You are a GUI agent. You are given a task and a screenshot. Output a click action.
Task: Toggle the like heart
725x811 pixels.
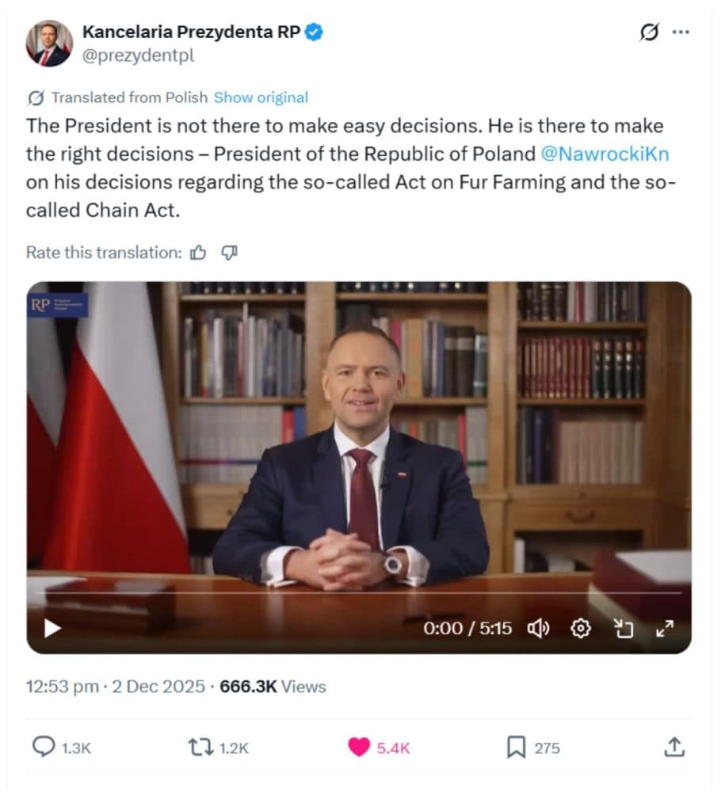click(x=359, y=747)
